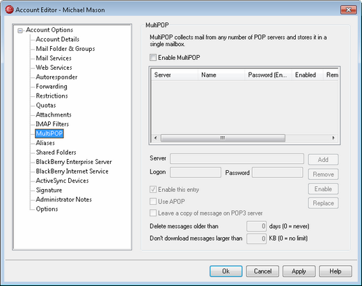Open BlackBerry Enterprise Server options
Screen dimensions: 362x286
[x=74, y=162]
